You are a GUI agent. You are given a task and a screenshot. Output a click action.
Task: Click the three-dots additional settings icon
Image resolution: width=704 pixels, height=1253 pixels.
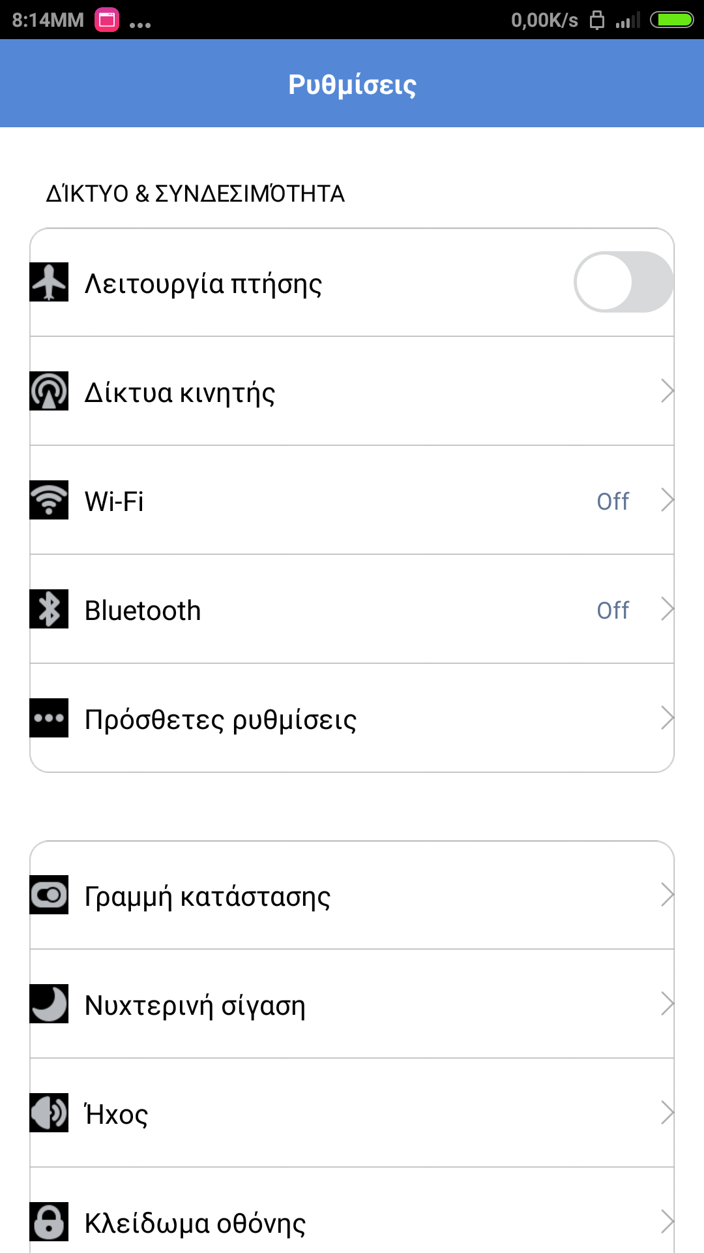pyautogui.click(x=49, y=718)
